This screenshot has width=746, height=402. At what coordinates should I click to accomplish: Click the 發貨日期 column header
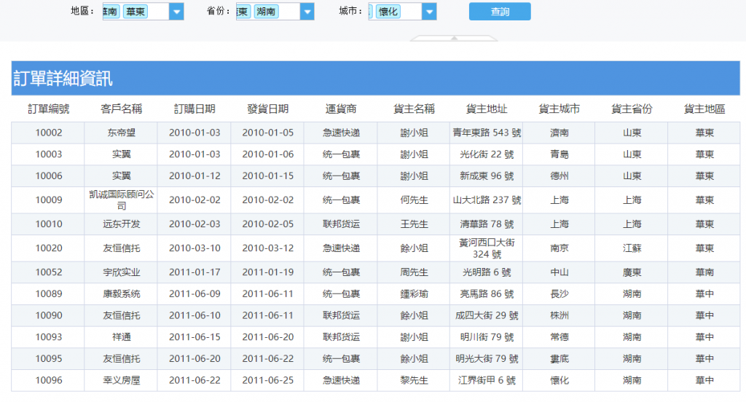(x=267, y=109)
